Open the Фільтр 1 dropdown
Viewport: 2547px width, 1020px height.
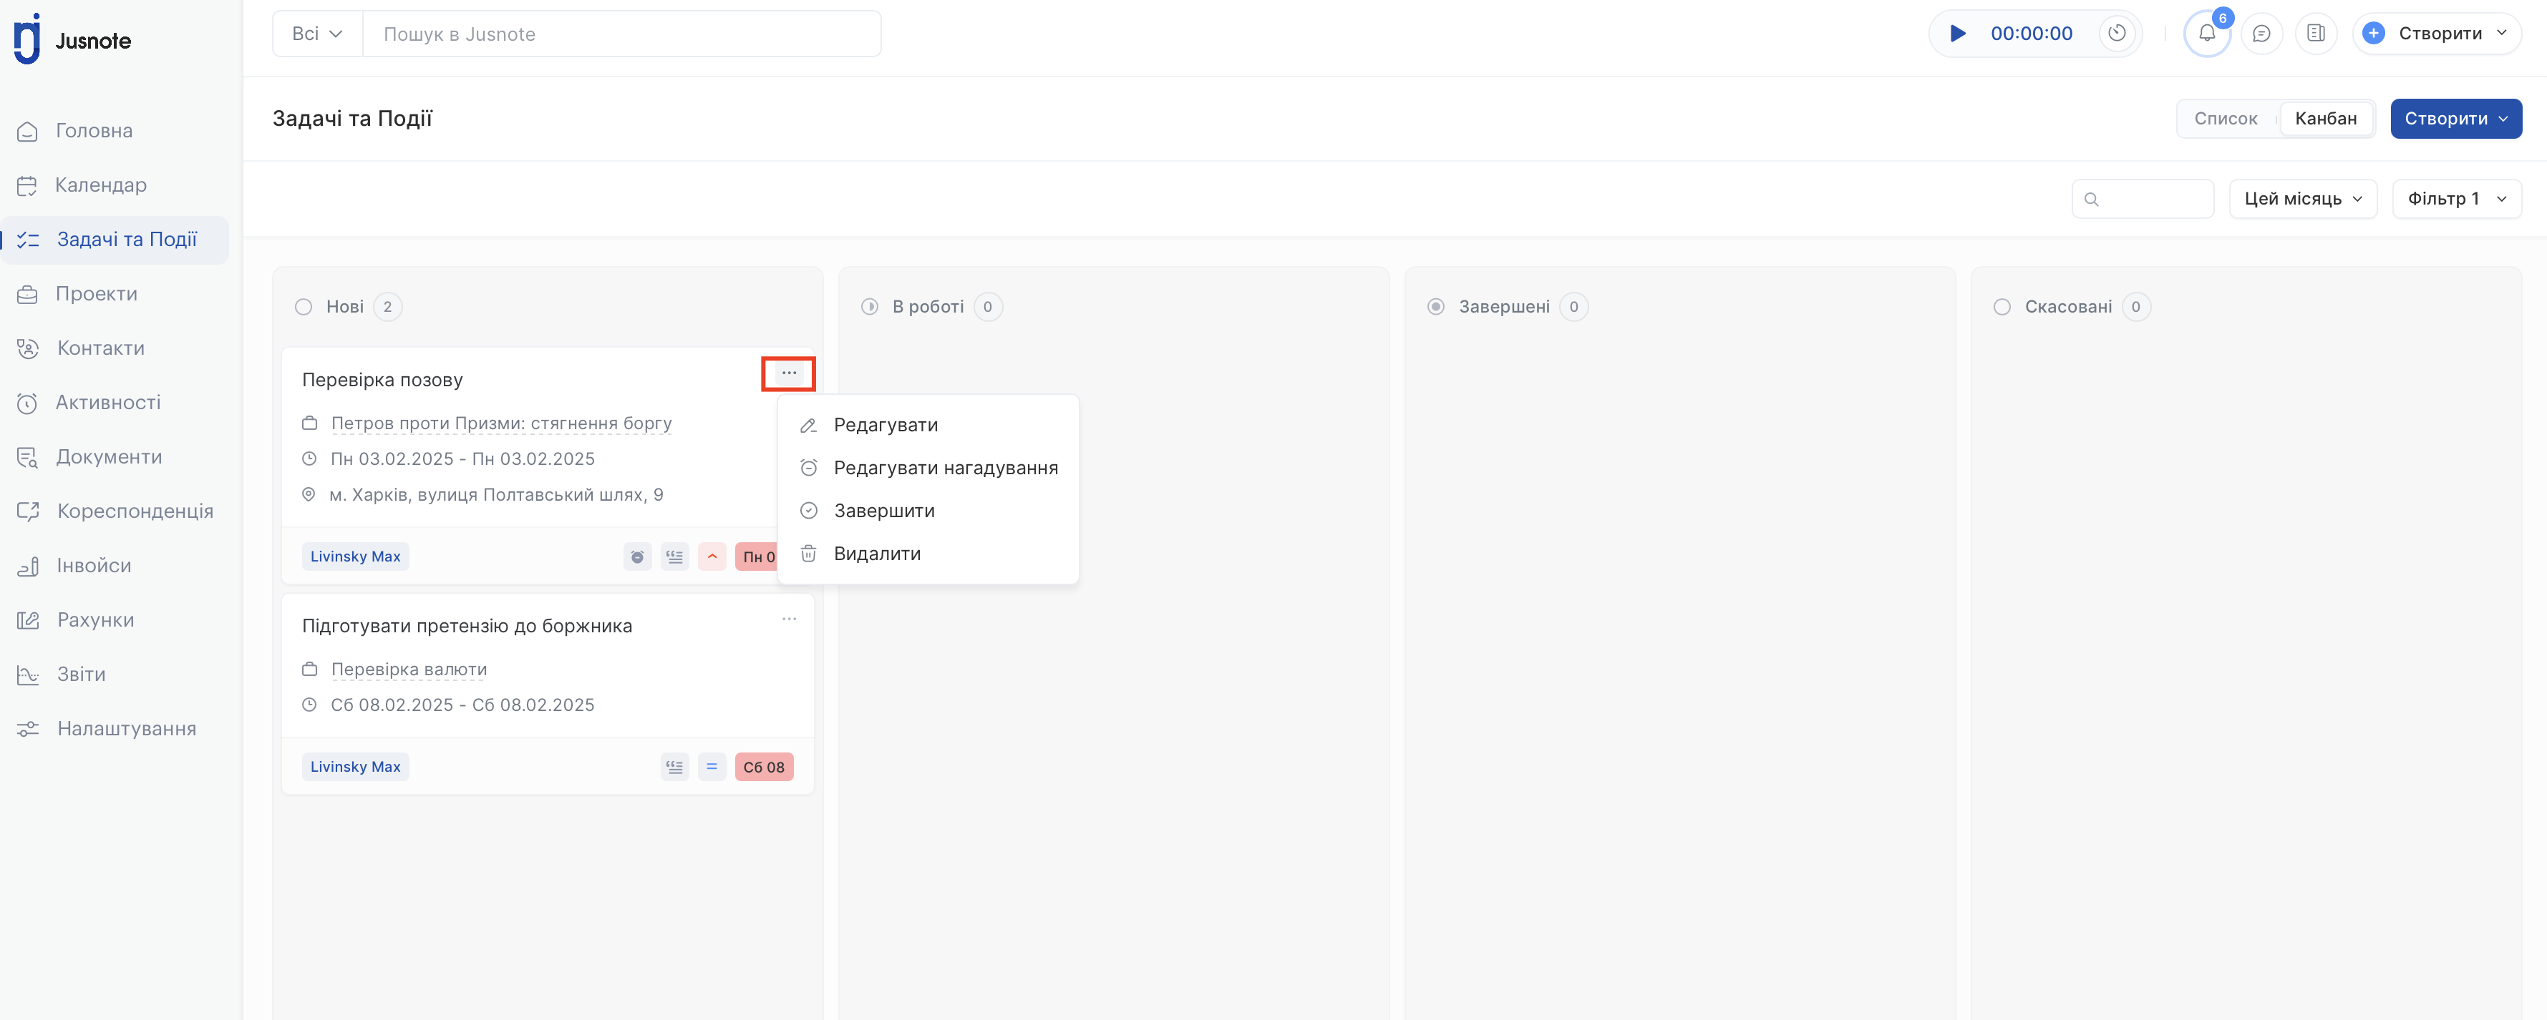pyautogui.click(x=2456, y=199)
